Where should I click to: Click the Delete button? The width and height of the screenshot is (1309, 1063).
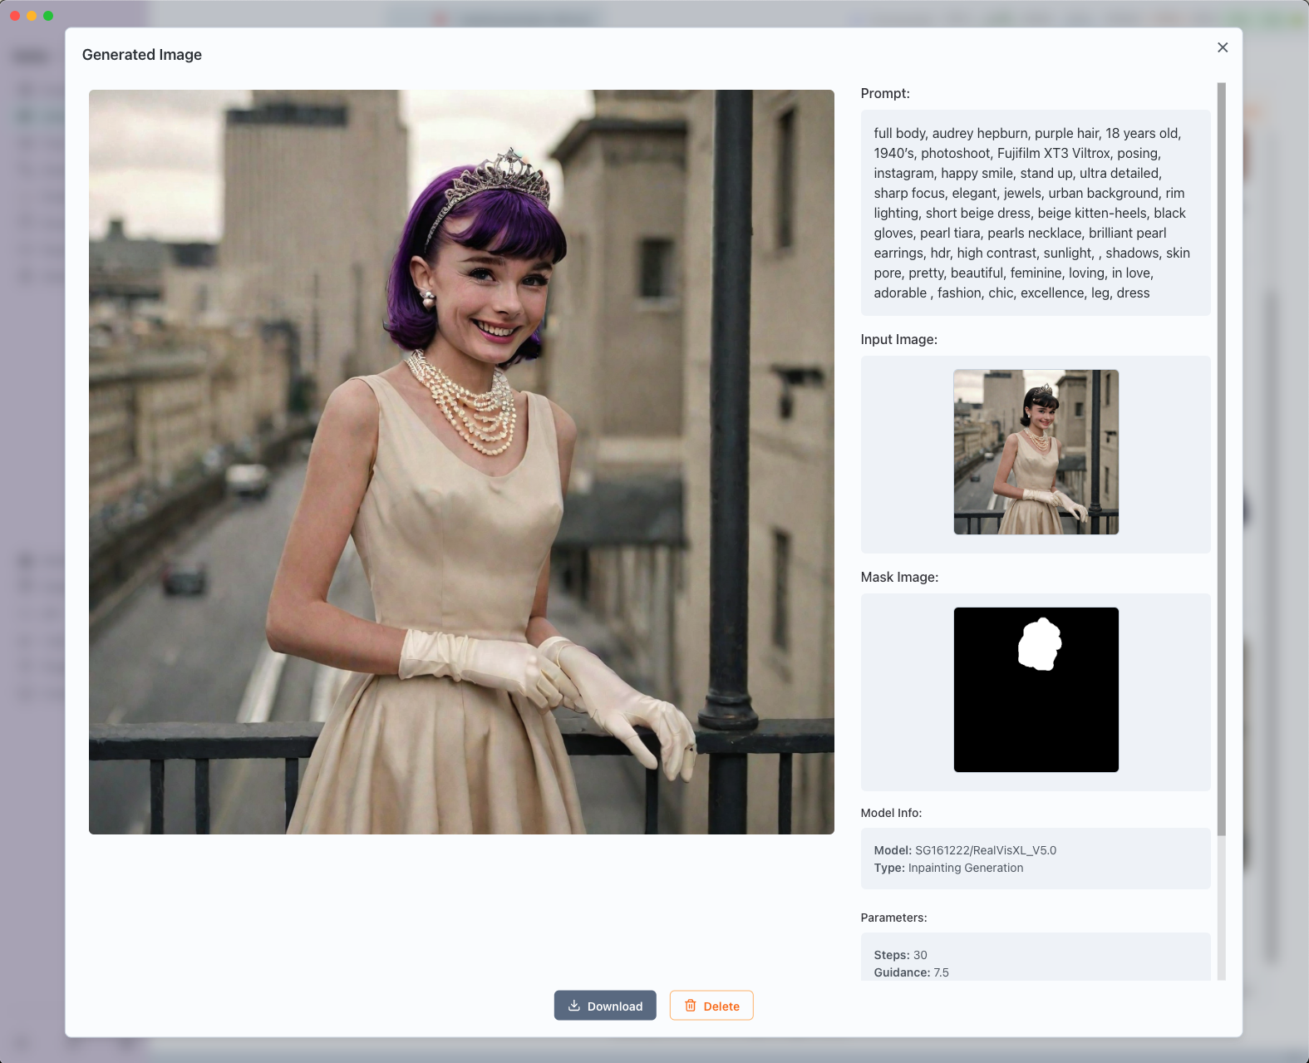[x=711, y=1006]
